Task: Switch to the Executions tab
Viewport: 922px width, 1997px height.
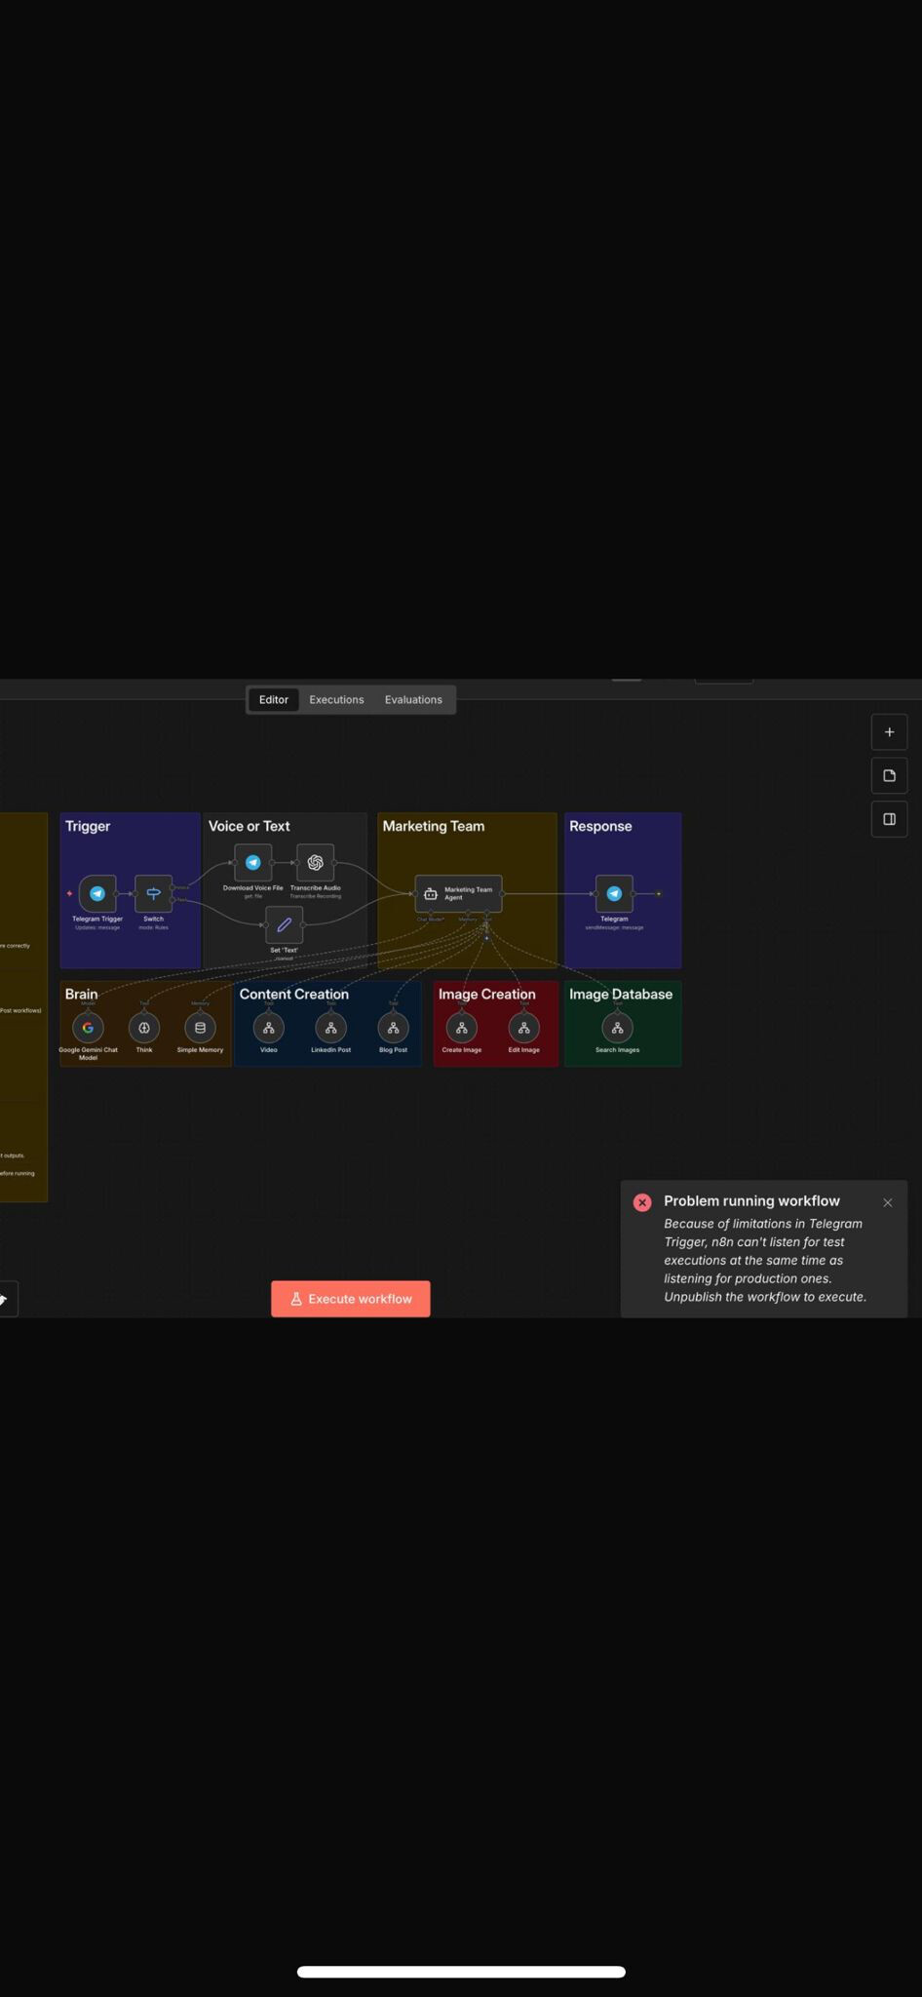Action: [x=336, y=700]
